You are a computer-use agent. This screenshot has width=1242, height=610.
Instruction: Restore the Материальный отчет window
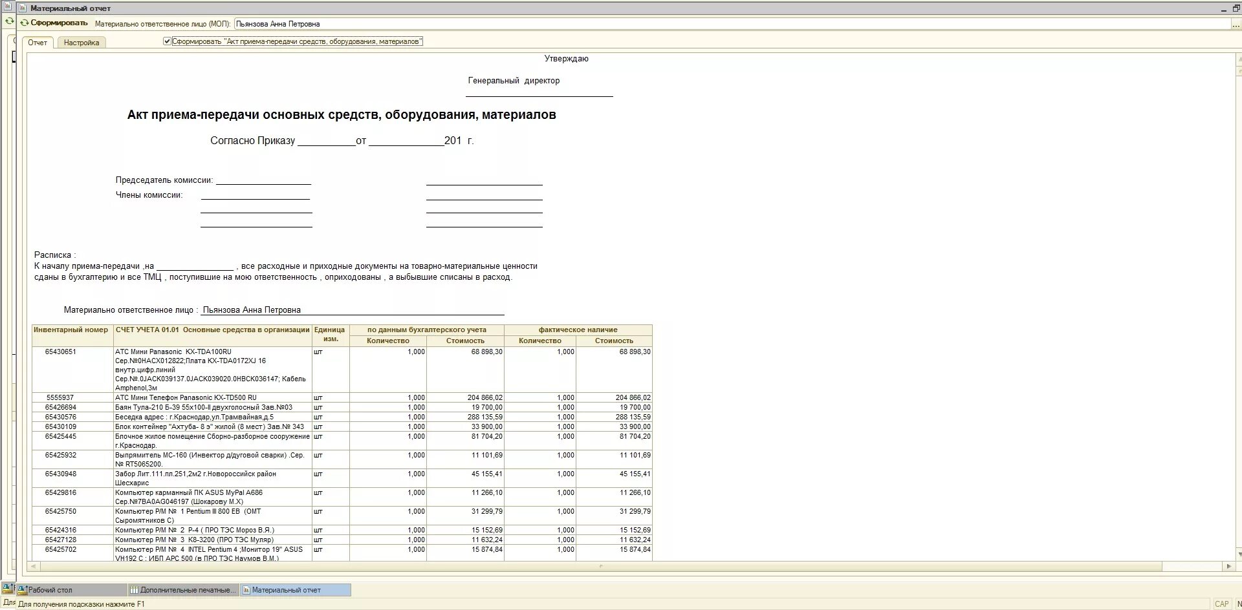tap(1236, 8)
